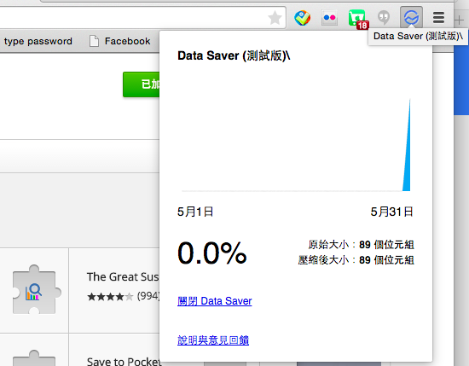Image resolution: width=469 pixels, height=366 pixels.
Task: Open the 說明與意見回饋 link
Action: [x=213, y=340]
